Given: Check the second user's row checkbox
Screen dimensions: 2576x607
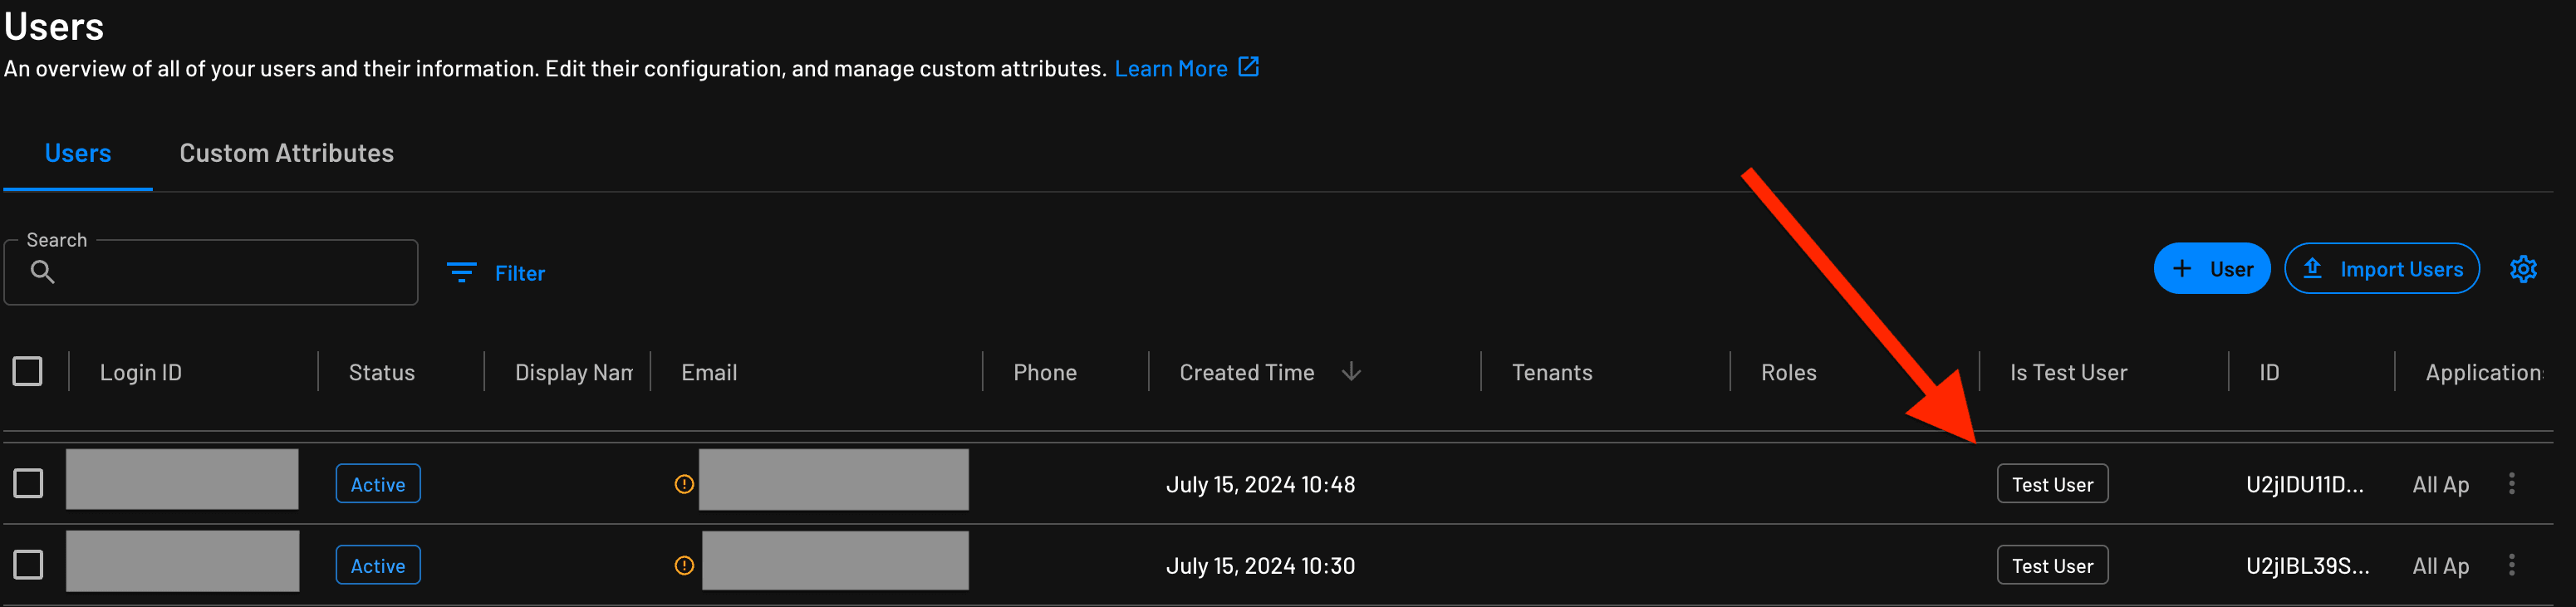Looking at the screenshot, I should click(x=28, y=564).
